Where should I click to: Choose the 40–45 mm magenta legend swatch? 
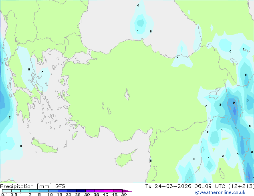pos(109,191)
